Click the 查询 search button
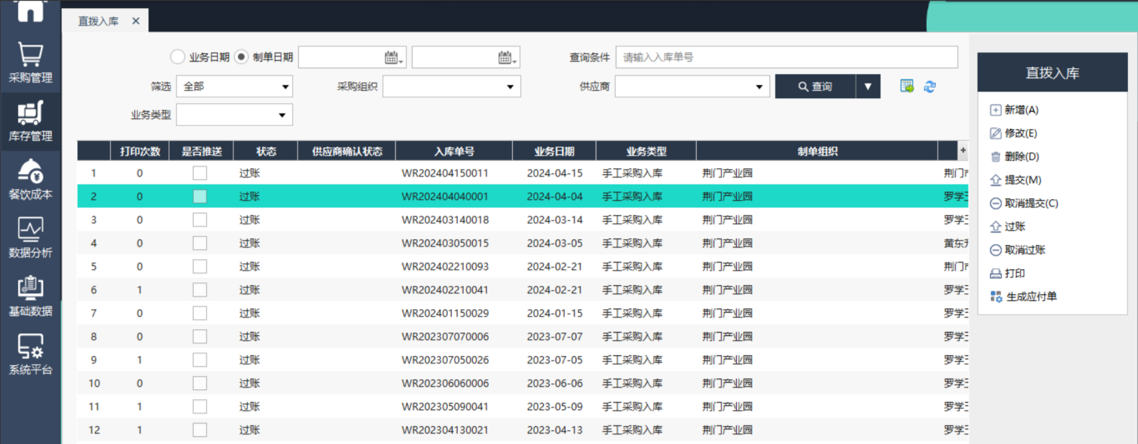 pyautogui.click(x=815, y=86)
